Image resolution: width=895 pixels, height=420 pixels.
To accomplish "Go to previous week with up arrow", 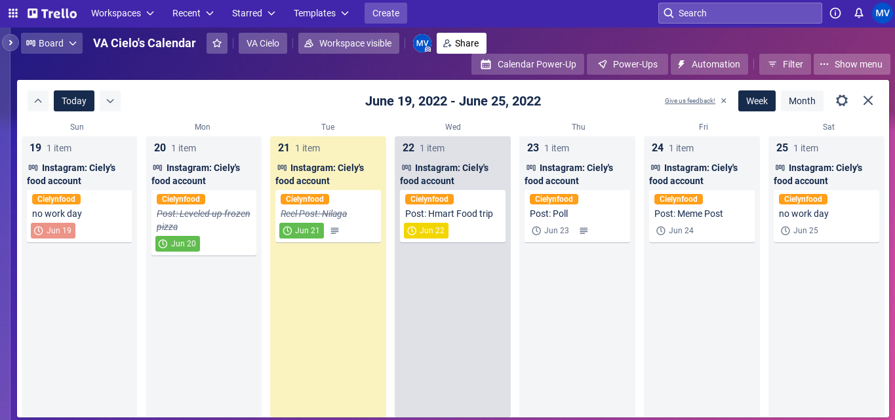I will 38,101.
